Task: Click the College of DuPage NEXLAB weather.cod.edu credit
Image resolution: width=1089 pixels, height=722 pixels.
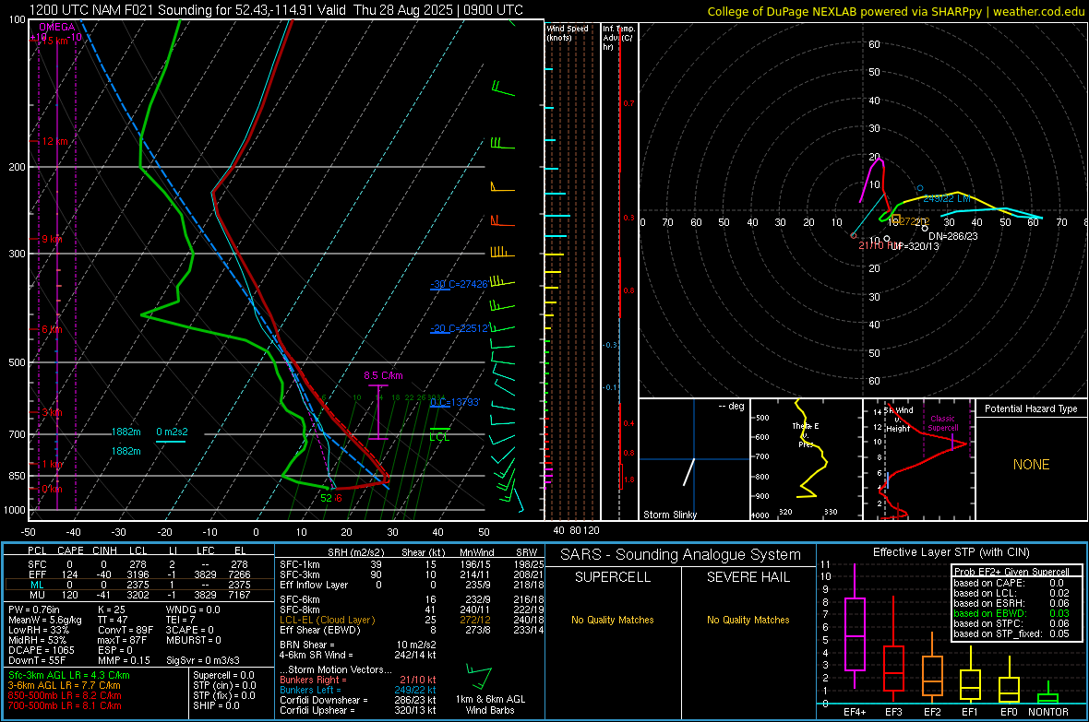Action: click(x=895, y=11)
